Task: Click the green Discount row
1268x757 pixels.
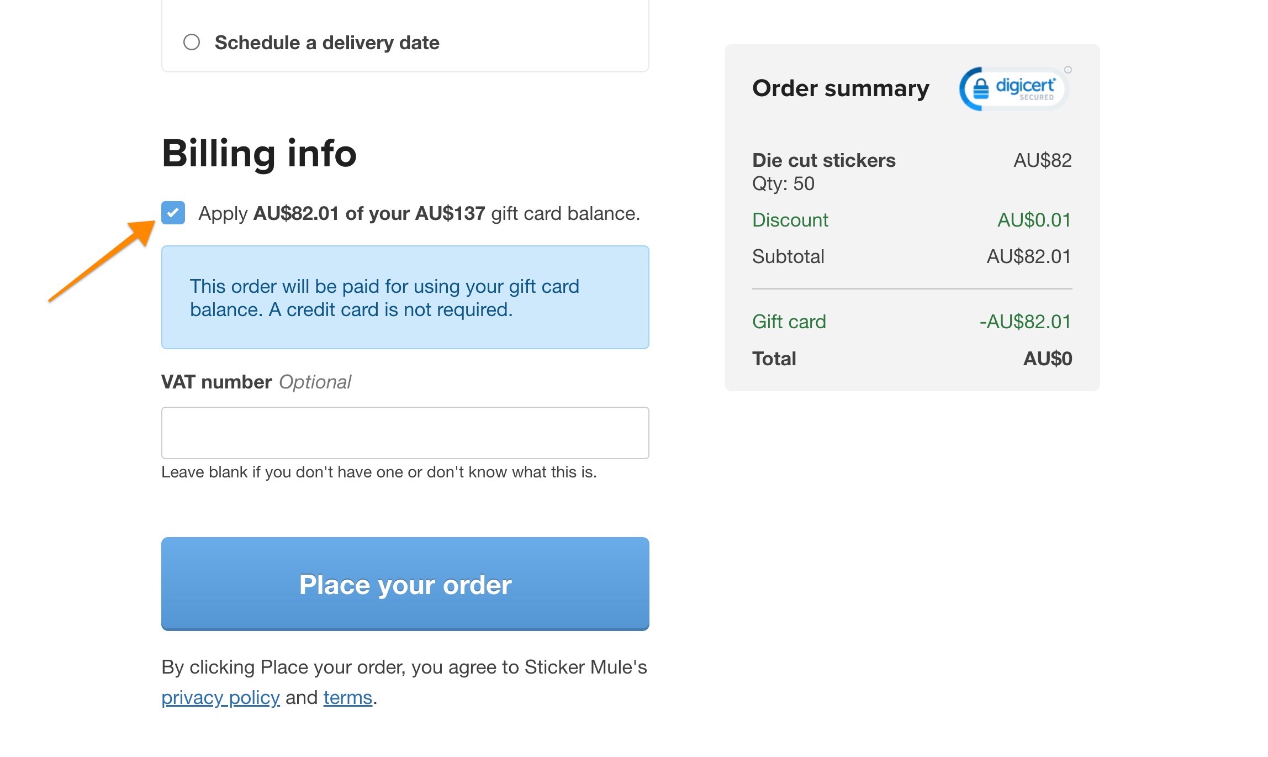Action: coord(791,220)
